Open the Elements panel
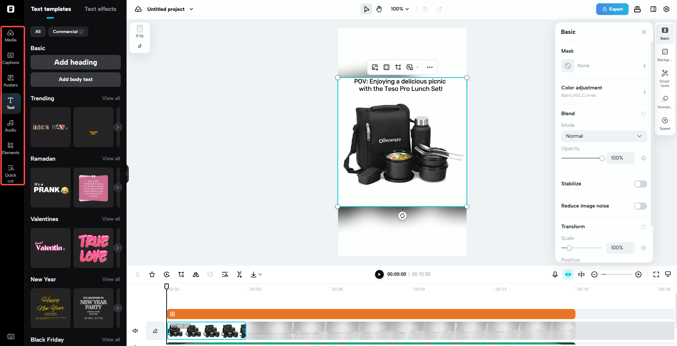Image resolution: width=677 pixels, height=346 pixels. click(x=11, y=149)
